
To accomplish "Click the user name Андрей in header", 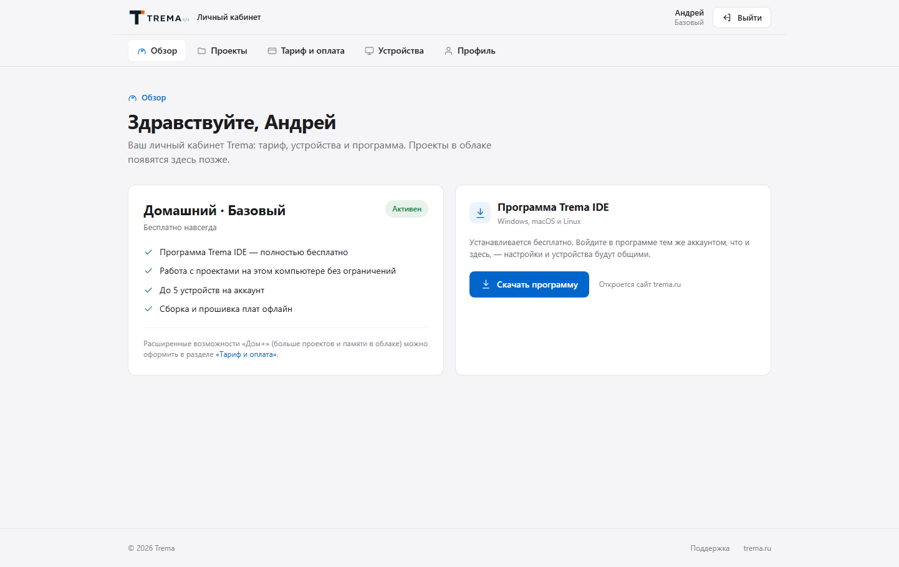I will coord(689,12).
